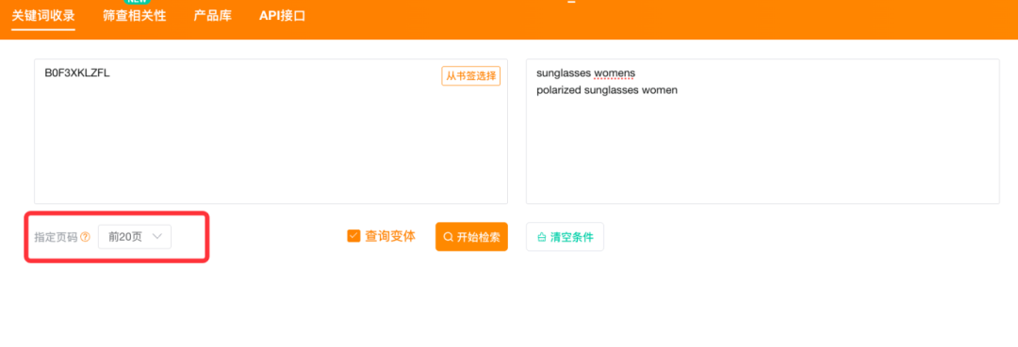The image size is (1018, 347).
Task: Click the 开始检索 search button
Action: pyautogui.click(x=471, y=237)
